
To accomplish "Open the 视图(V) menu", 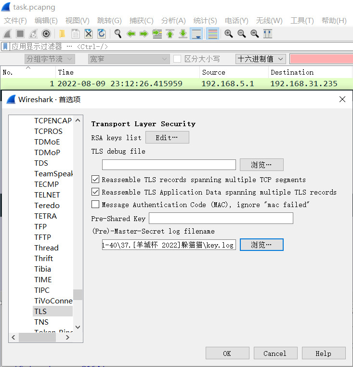I will point(77,21).
